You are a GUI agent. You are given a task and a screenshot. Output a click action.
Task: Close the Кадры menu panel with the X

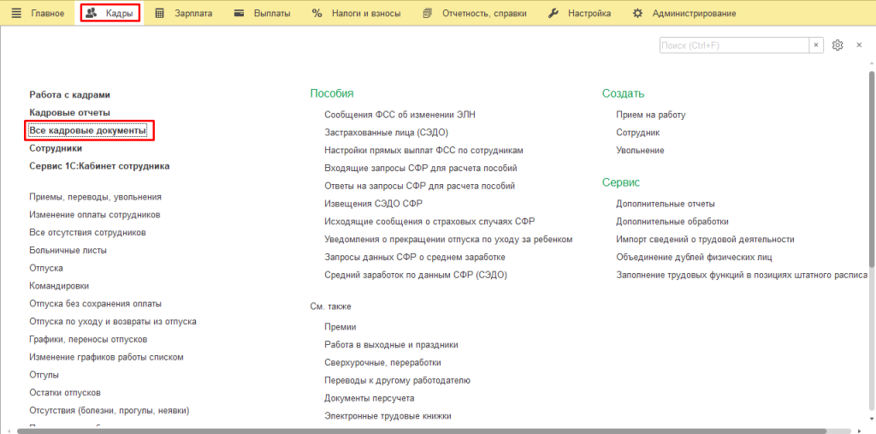[859, 45]
